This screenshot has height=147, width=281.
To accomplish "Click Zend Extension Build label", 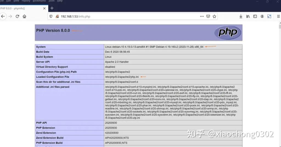I will (x=50, y=138).
